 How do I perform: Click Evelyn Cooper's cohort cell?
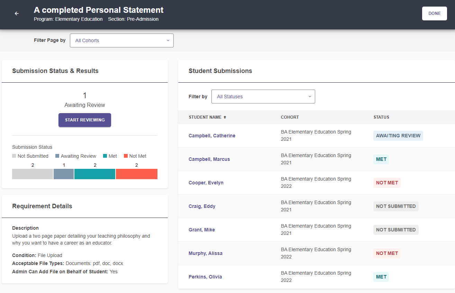point(316,183)
